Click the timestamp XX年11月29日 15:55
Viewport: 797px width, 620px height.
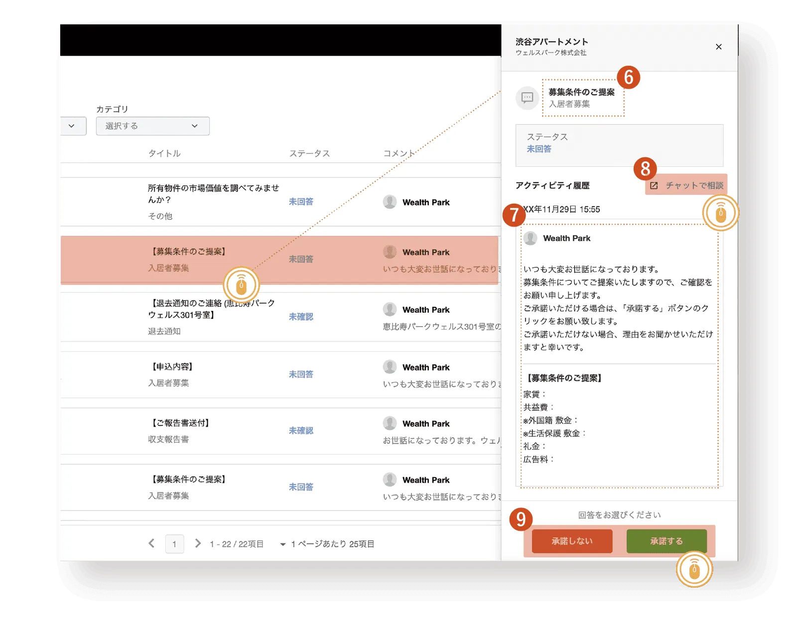pyautogui.click(x=561, y=209)
